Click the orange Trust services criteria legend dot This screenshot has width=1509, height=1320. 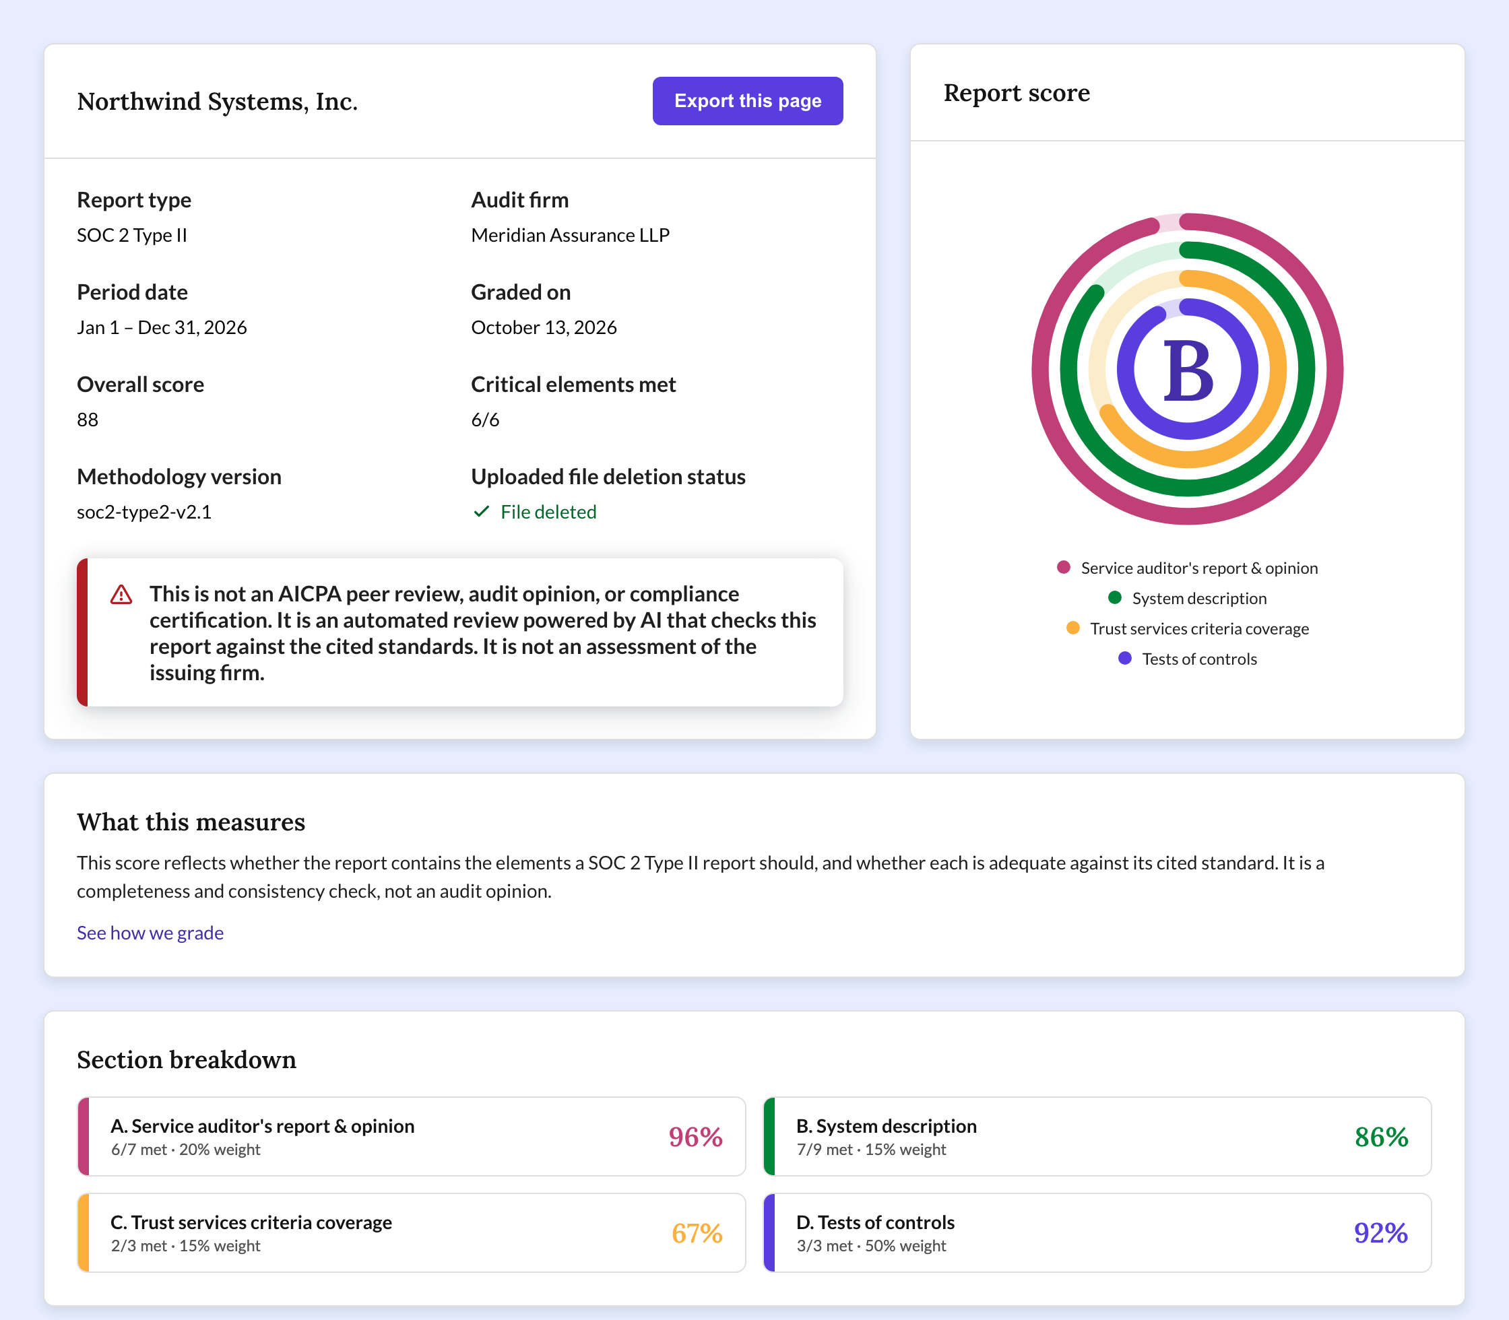[1072, 628]
